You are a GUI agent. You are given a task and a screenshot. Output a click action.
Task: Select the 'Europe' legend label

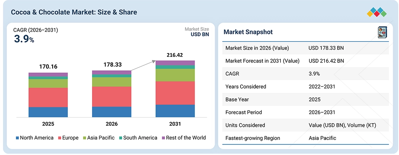click(70, 138)
